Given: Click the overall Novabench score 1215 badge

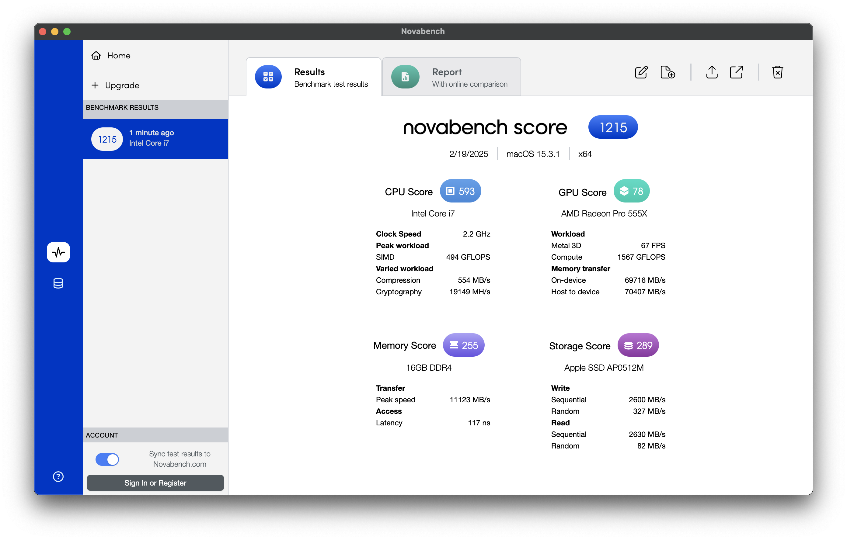Looking at the screenshot, I should click(612, 127).
